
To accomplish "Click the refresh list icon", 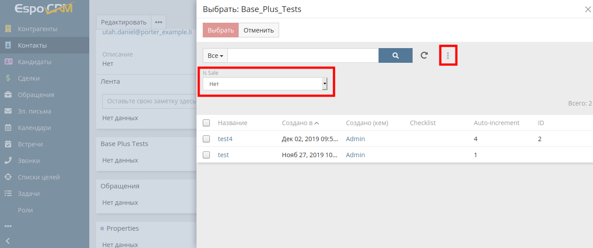I will [424, 56].
